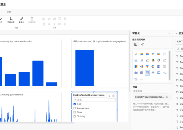The image size is (183, 130).
Task: Click the delete page (删除页面) button
Action: coord(32,20)
